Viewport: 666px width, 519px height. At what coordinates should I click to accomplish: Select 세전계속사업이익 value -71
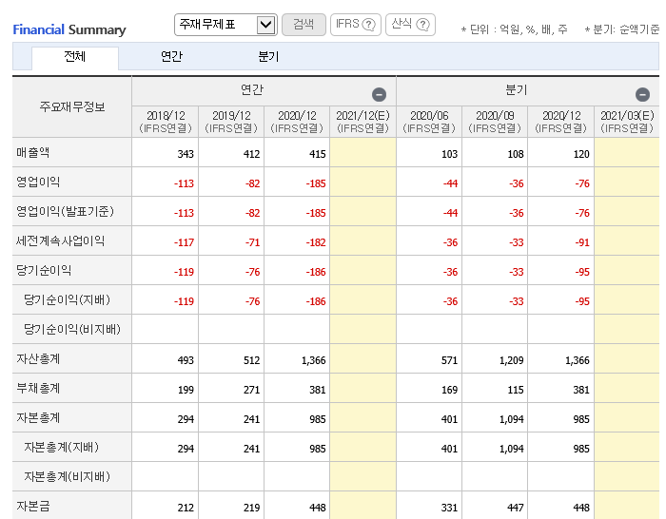252,242
